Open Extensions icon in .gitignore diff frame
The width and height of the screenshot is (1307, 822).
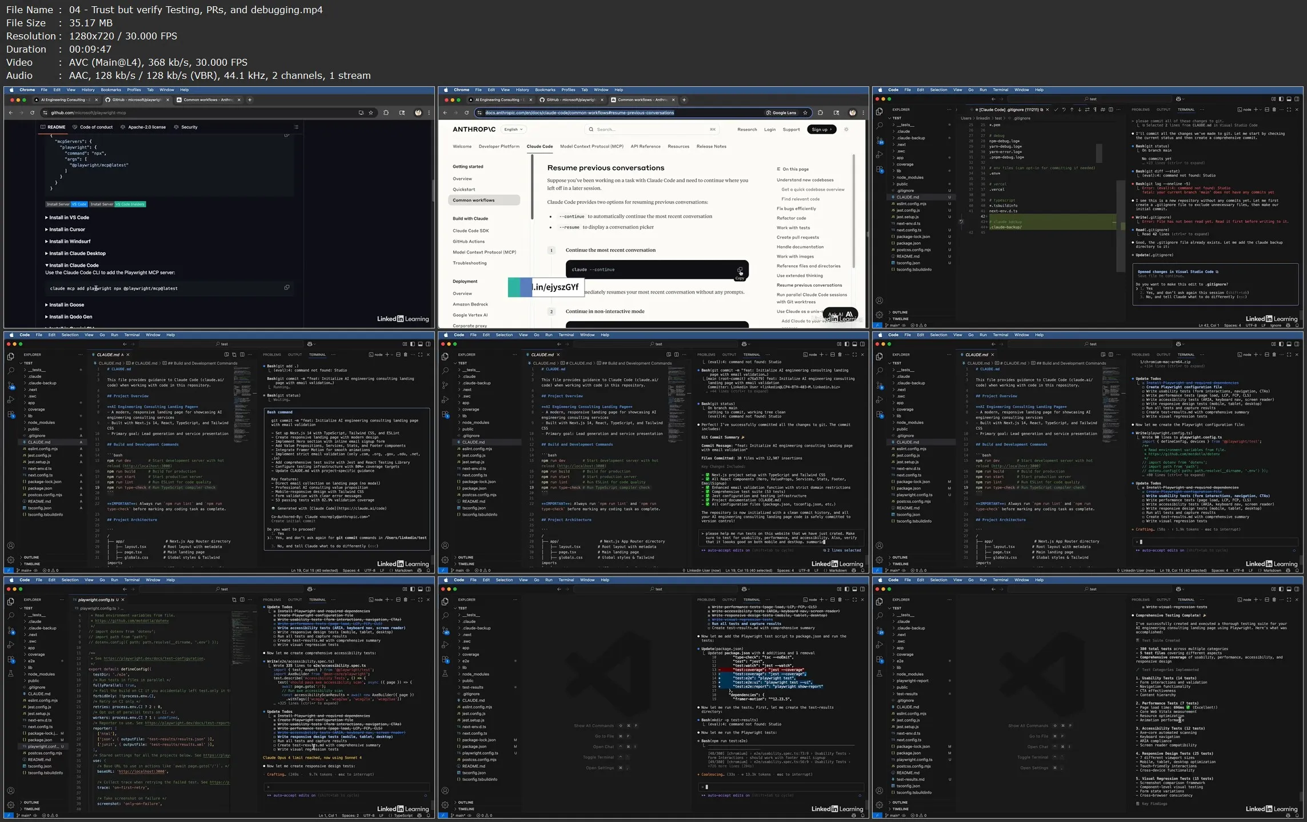[879, 169]
